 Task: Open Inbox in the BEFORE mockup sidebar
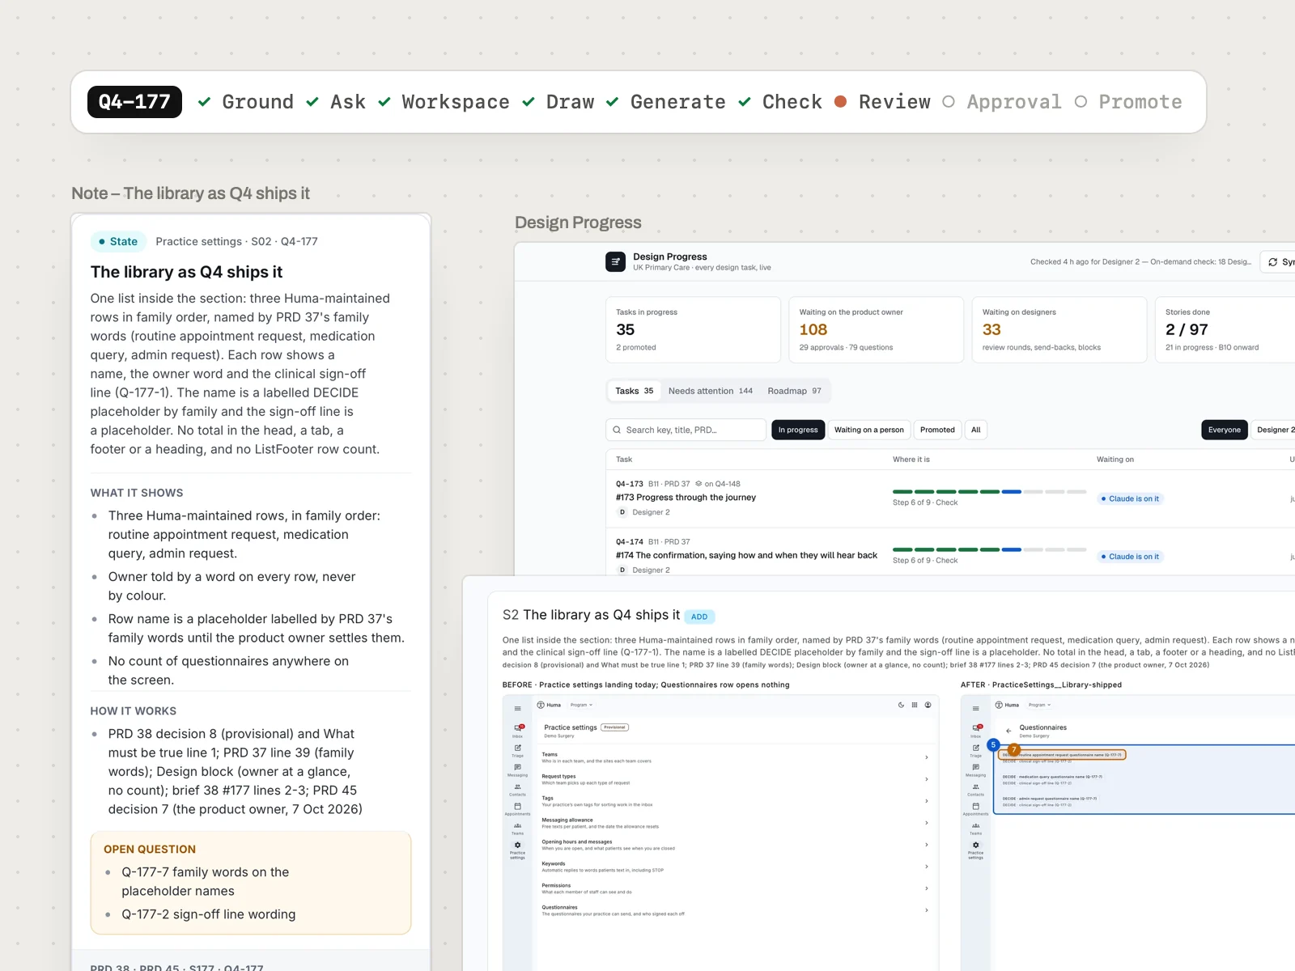[518, 731]
